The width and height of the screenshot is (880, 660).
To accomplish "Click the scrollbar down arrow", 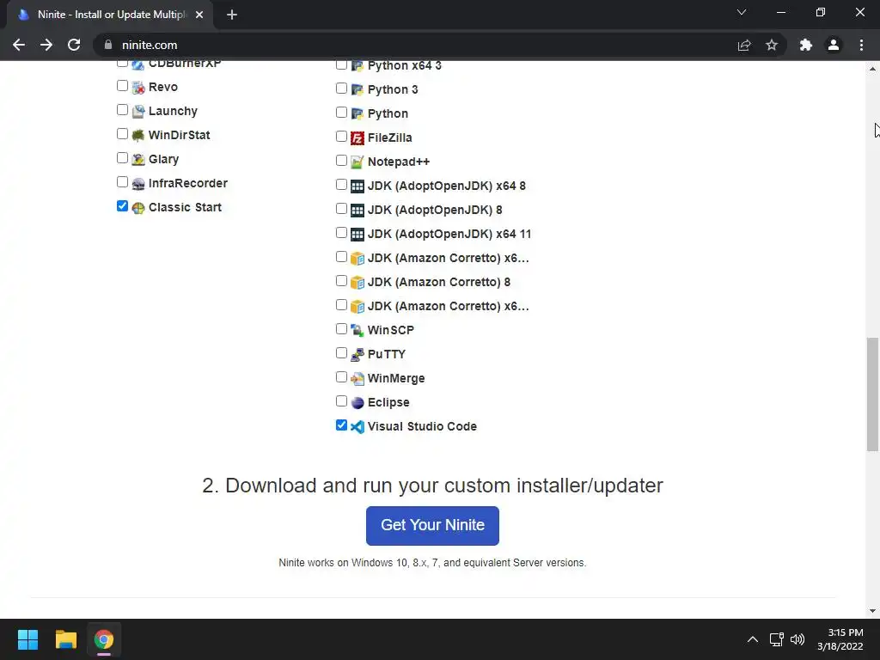I will (x=872, y=611).
